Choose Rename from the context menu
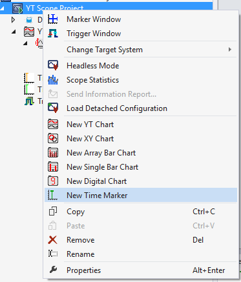The width and height of the screenshot is (241, 282). tap(141, 254)
